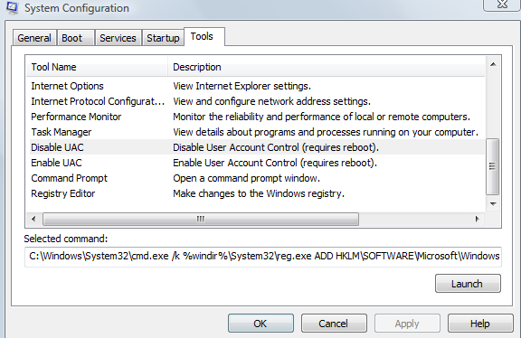Click the vertical scrollbar up arrow

pos(493,64)
